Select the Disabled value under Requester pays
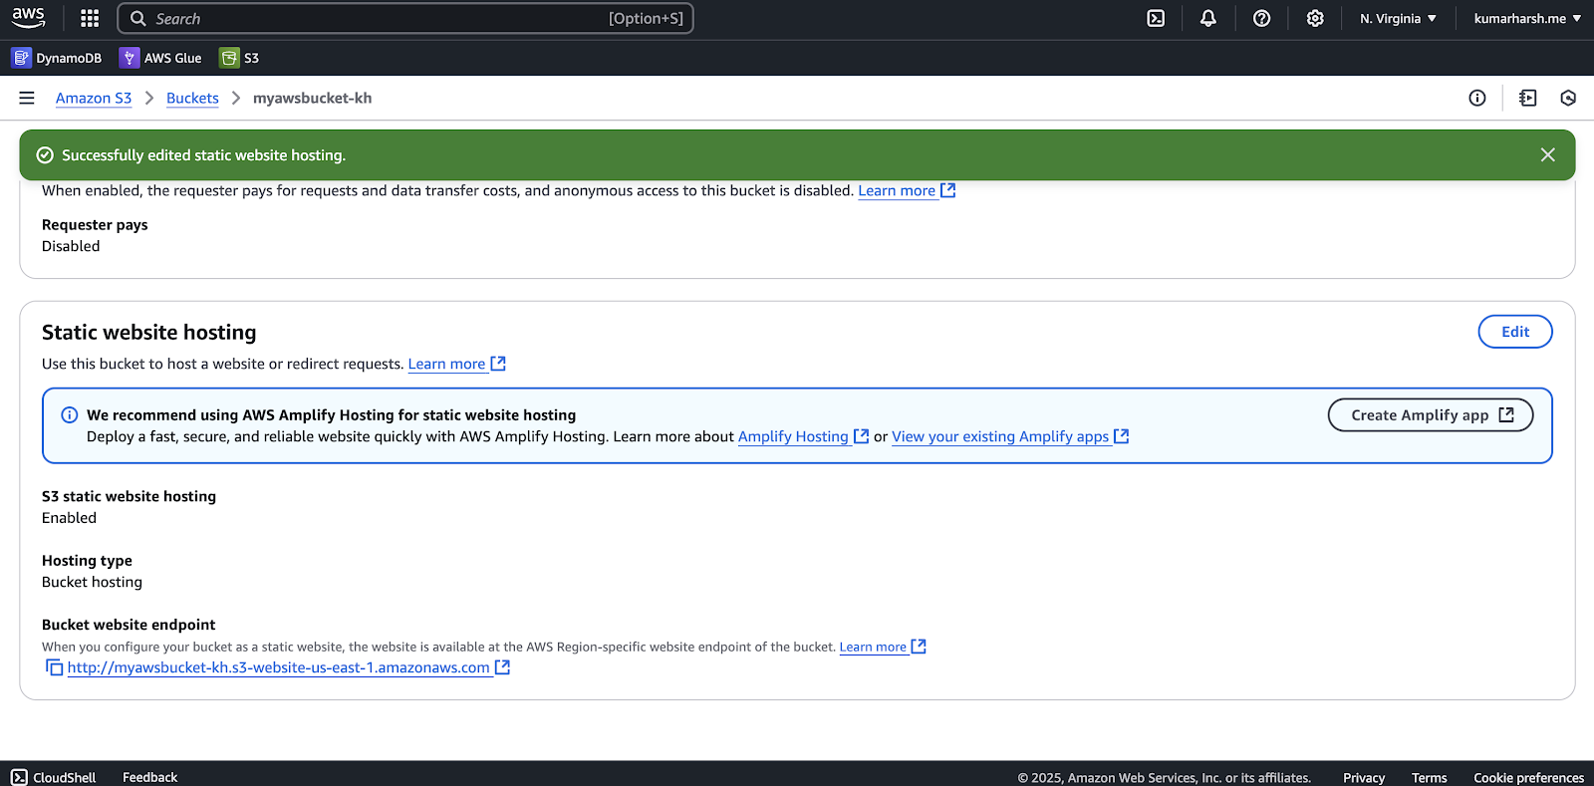This screenshot has height=786, width=1594. (x=71, y=246)
